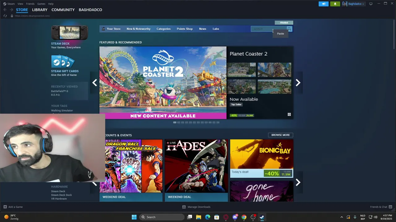This screenshot has height=222, width=396.
Task: Switch to the COMMUNITY tab
Action: tap(63, 10)
